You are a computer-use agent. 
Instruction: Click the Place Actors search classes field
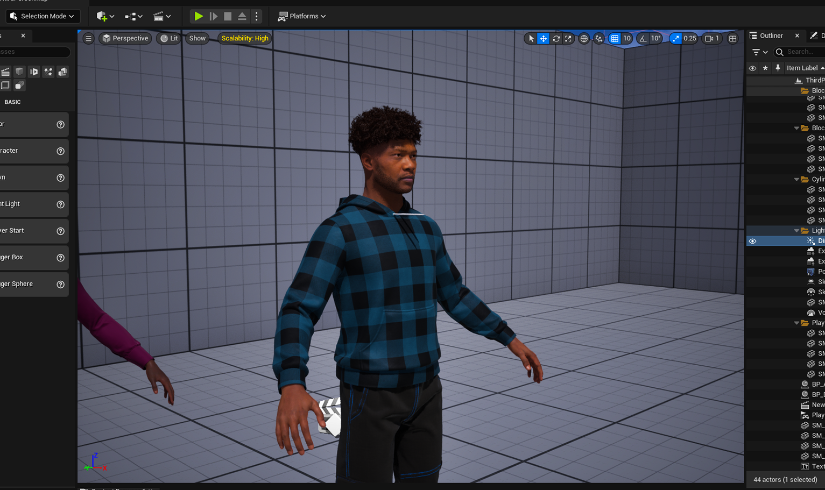coord(34,52)
